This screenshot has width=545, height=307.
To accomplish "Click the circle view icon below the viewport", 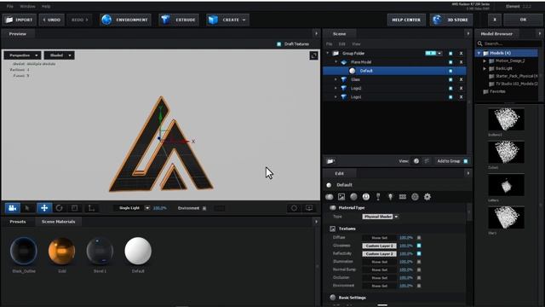I will 294,208.
